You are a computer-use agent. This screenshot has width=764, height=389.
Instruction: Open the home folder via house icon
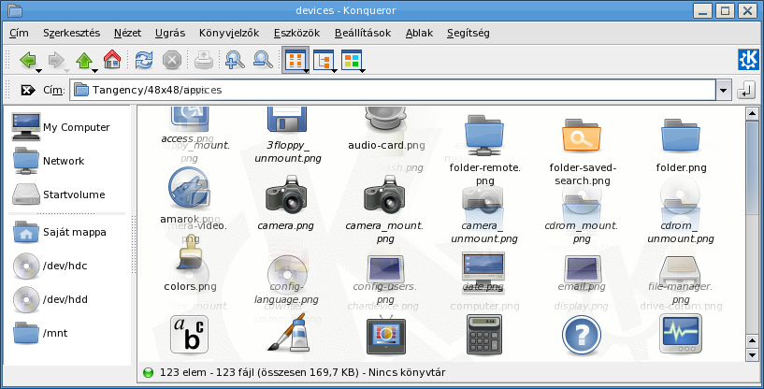point(112,60)
